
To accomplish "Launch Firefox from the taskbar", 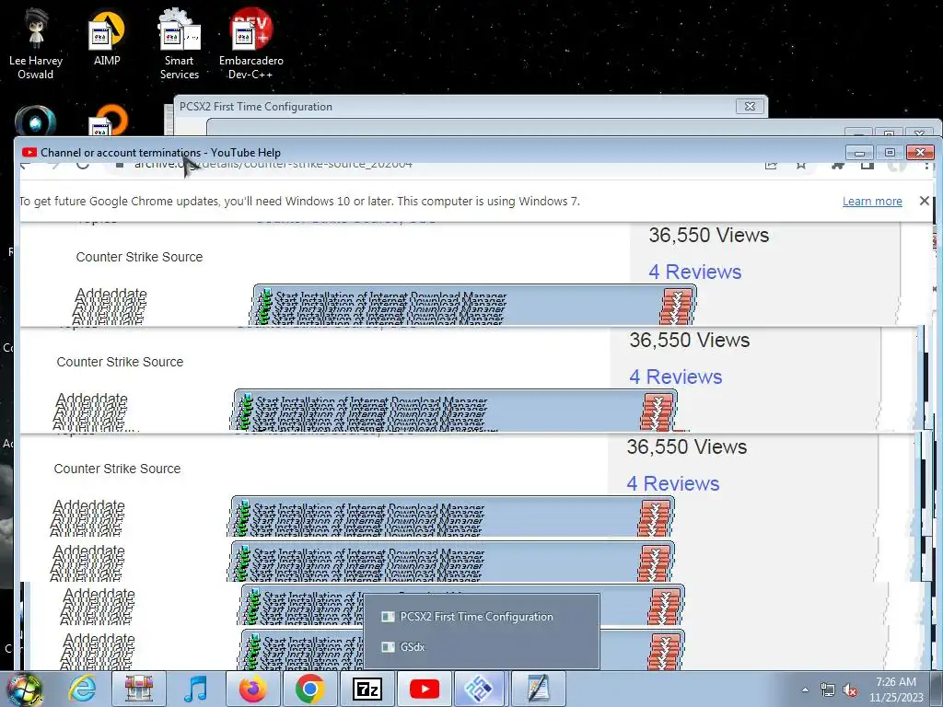I will [252, 689].
